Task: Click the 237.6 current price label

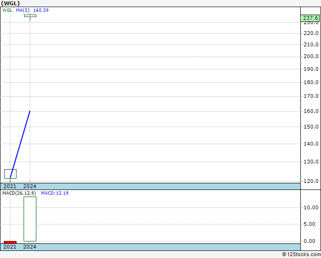Action: [311, 18]
